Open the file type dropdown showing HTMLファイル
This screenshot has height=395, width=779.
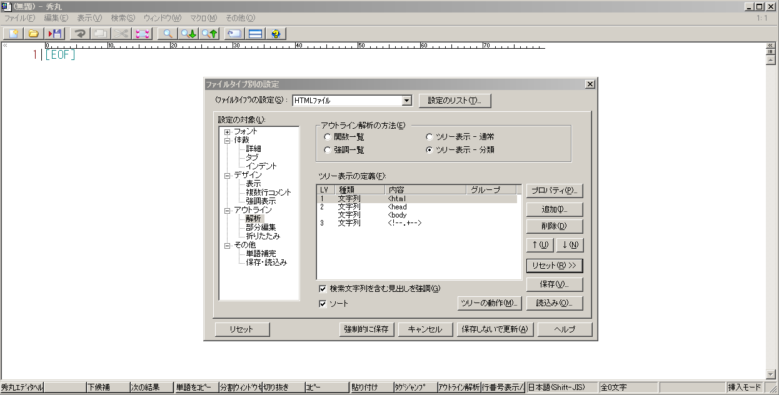407,101
